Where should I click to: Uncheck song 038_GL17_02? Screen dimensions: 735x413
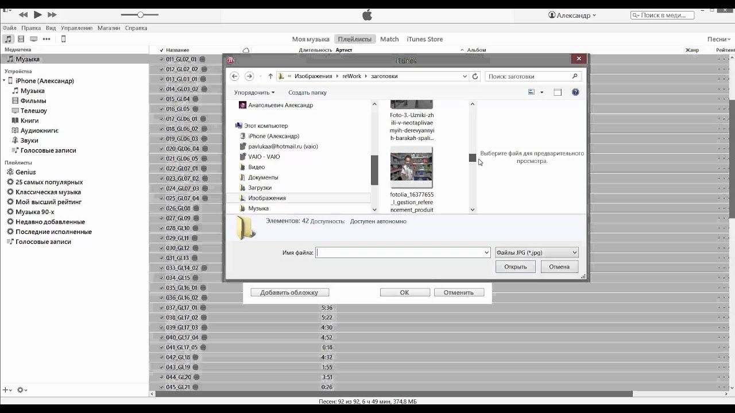pyautogui.click(x=162, y=318)
